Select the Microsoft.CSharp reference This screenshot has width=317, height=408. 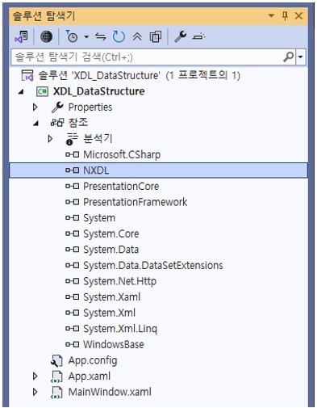(x=122, y=154)
